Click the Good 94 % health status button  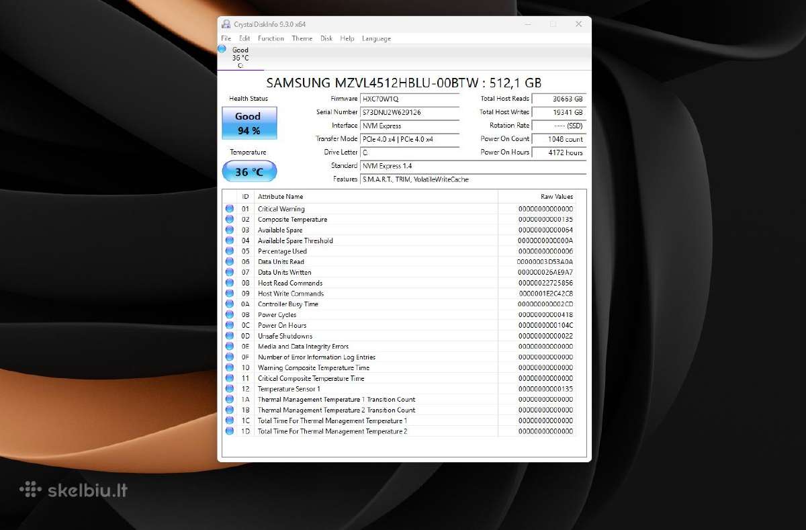249,123
